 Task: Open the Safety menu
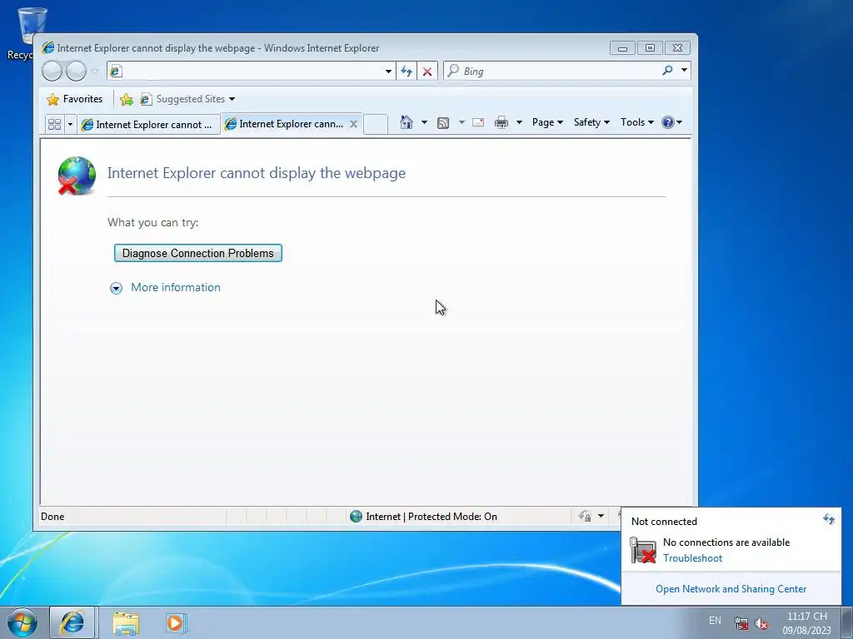point(591,122)
